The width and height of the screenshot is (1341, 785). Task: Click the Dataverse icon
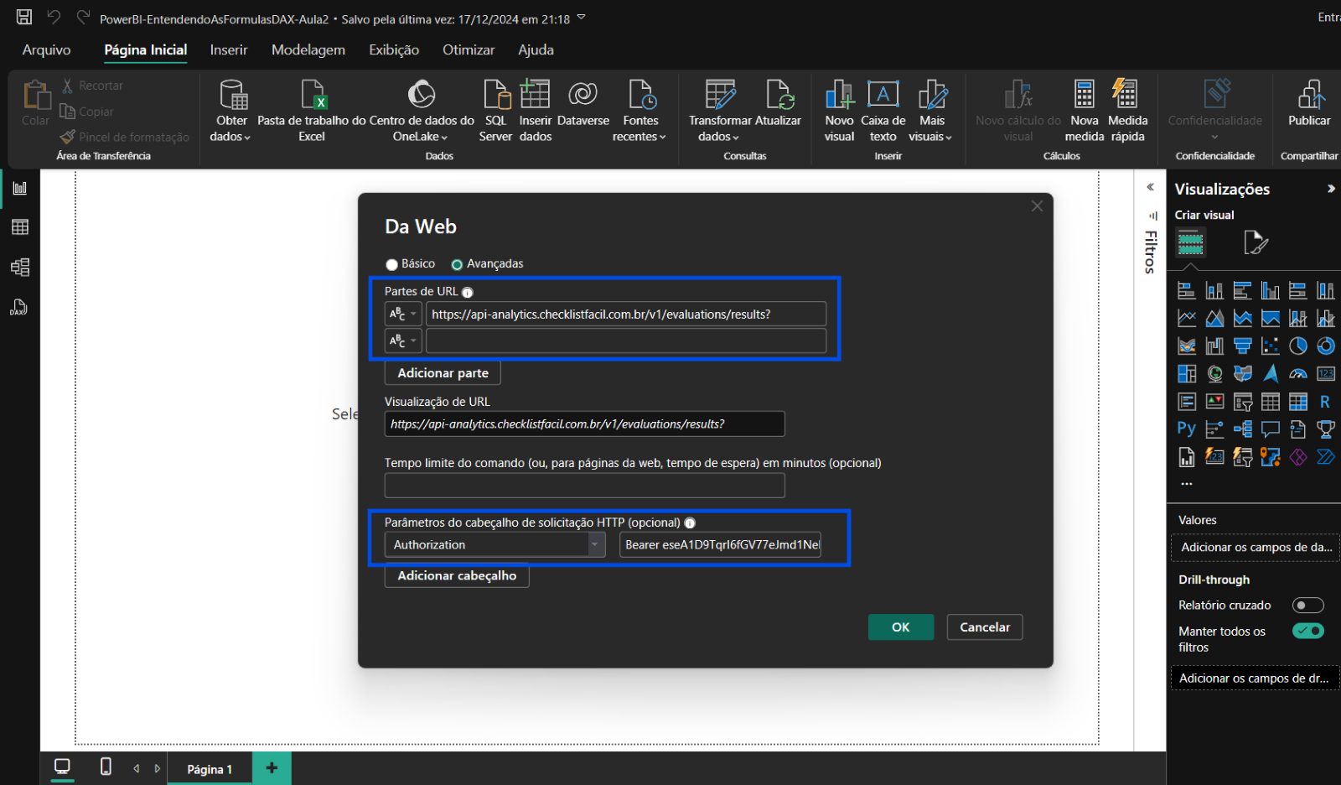[582, 94]
